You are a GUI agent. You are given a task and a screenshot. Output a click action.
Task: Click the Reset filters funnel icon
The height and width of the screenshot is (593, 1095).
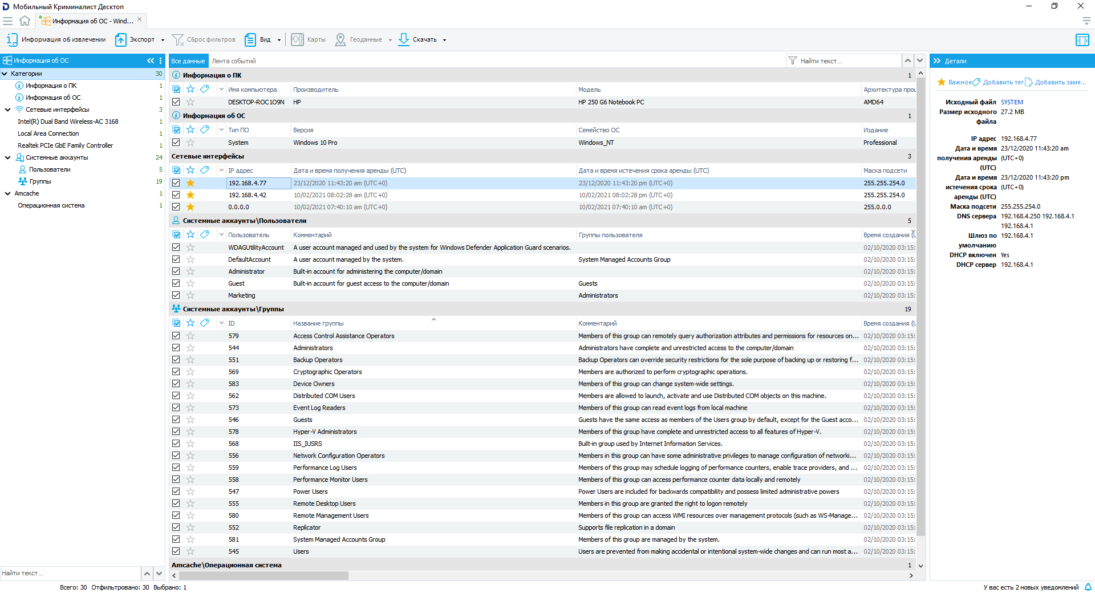[178, 40]
